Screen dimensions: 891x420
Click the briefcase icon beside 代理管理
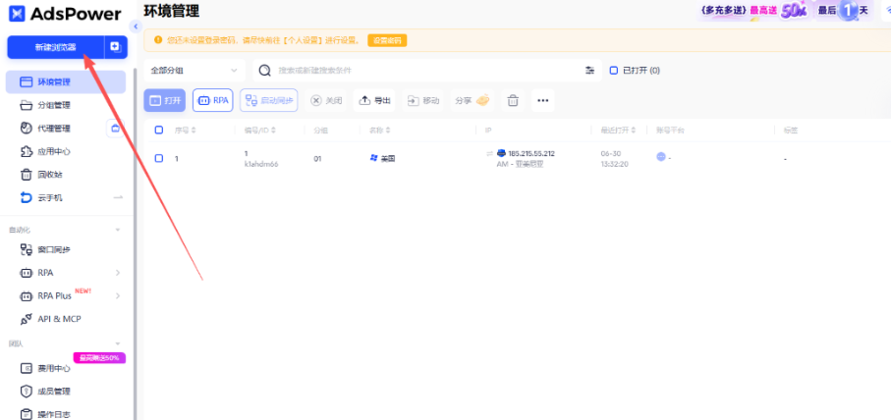click(x=115, y=129)
